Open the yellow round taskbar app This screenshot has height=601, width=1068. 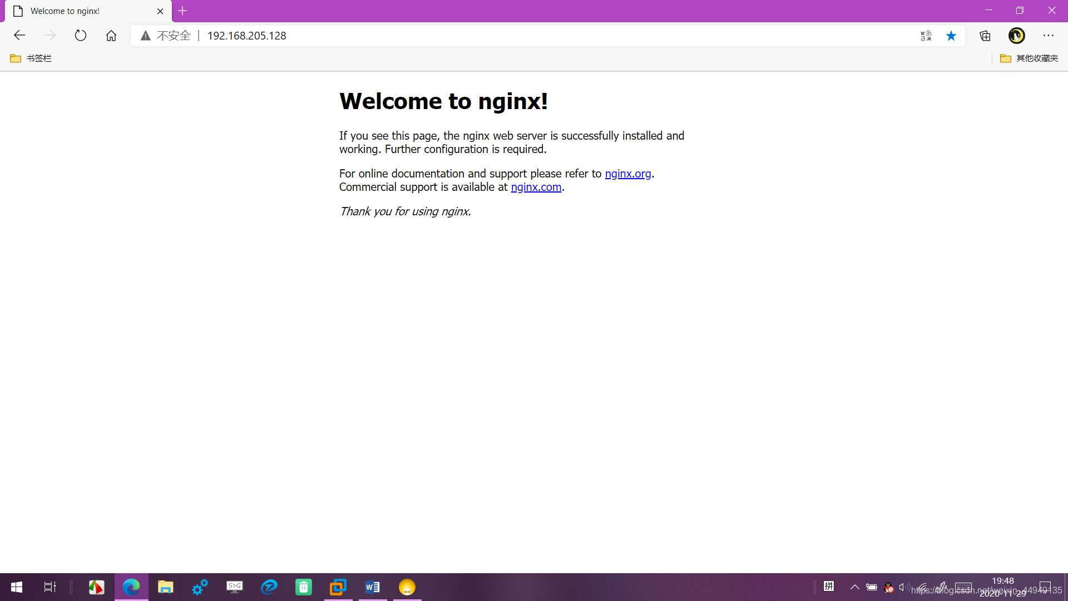[407, 587]
